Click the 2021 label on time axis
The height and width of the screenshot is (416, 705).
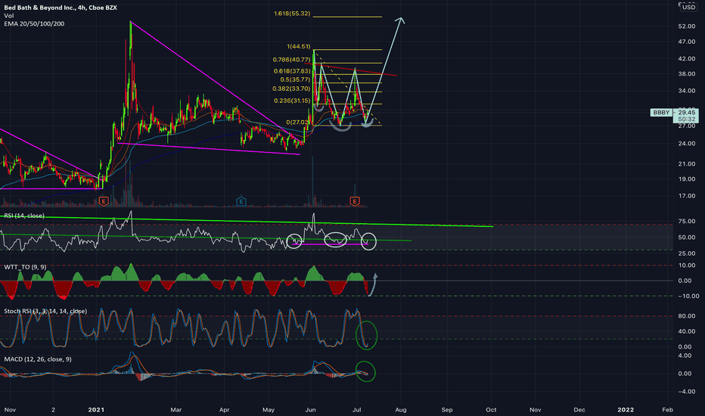[x=96, y=410]
